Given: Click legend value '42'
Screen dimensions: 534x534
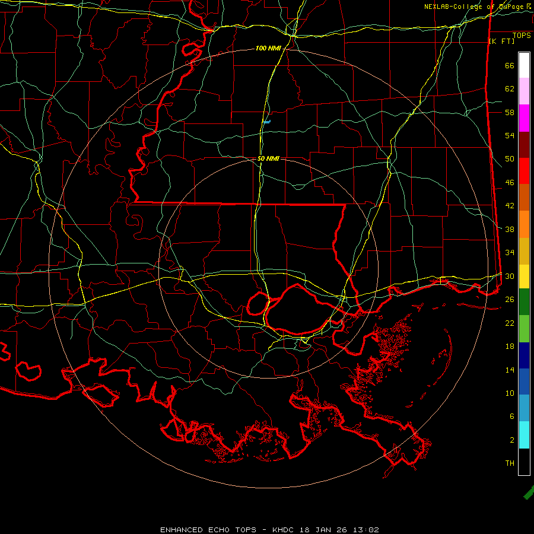Looking at the screenshot, I should (510, 206).
